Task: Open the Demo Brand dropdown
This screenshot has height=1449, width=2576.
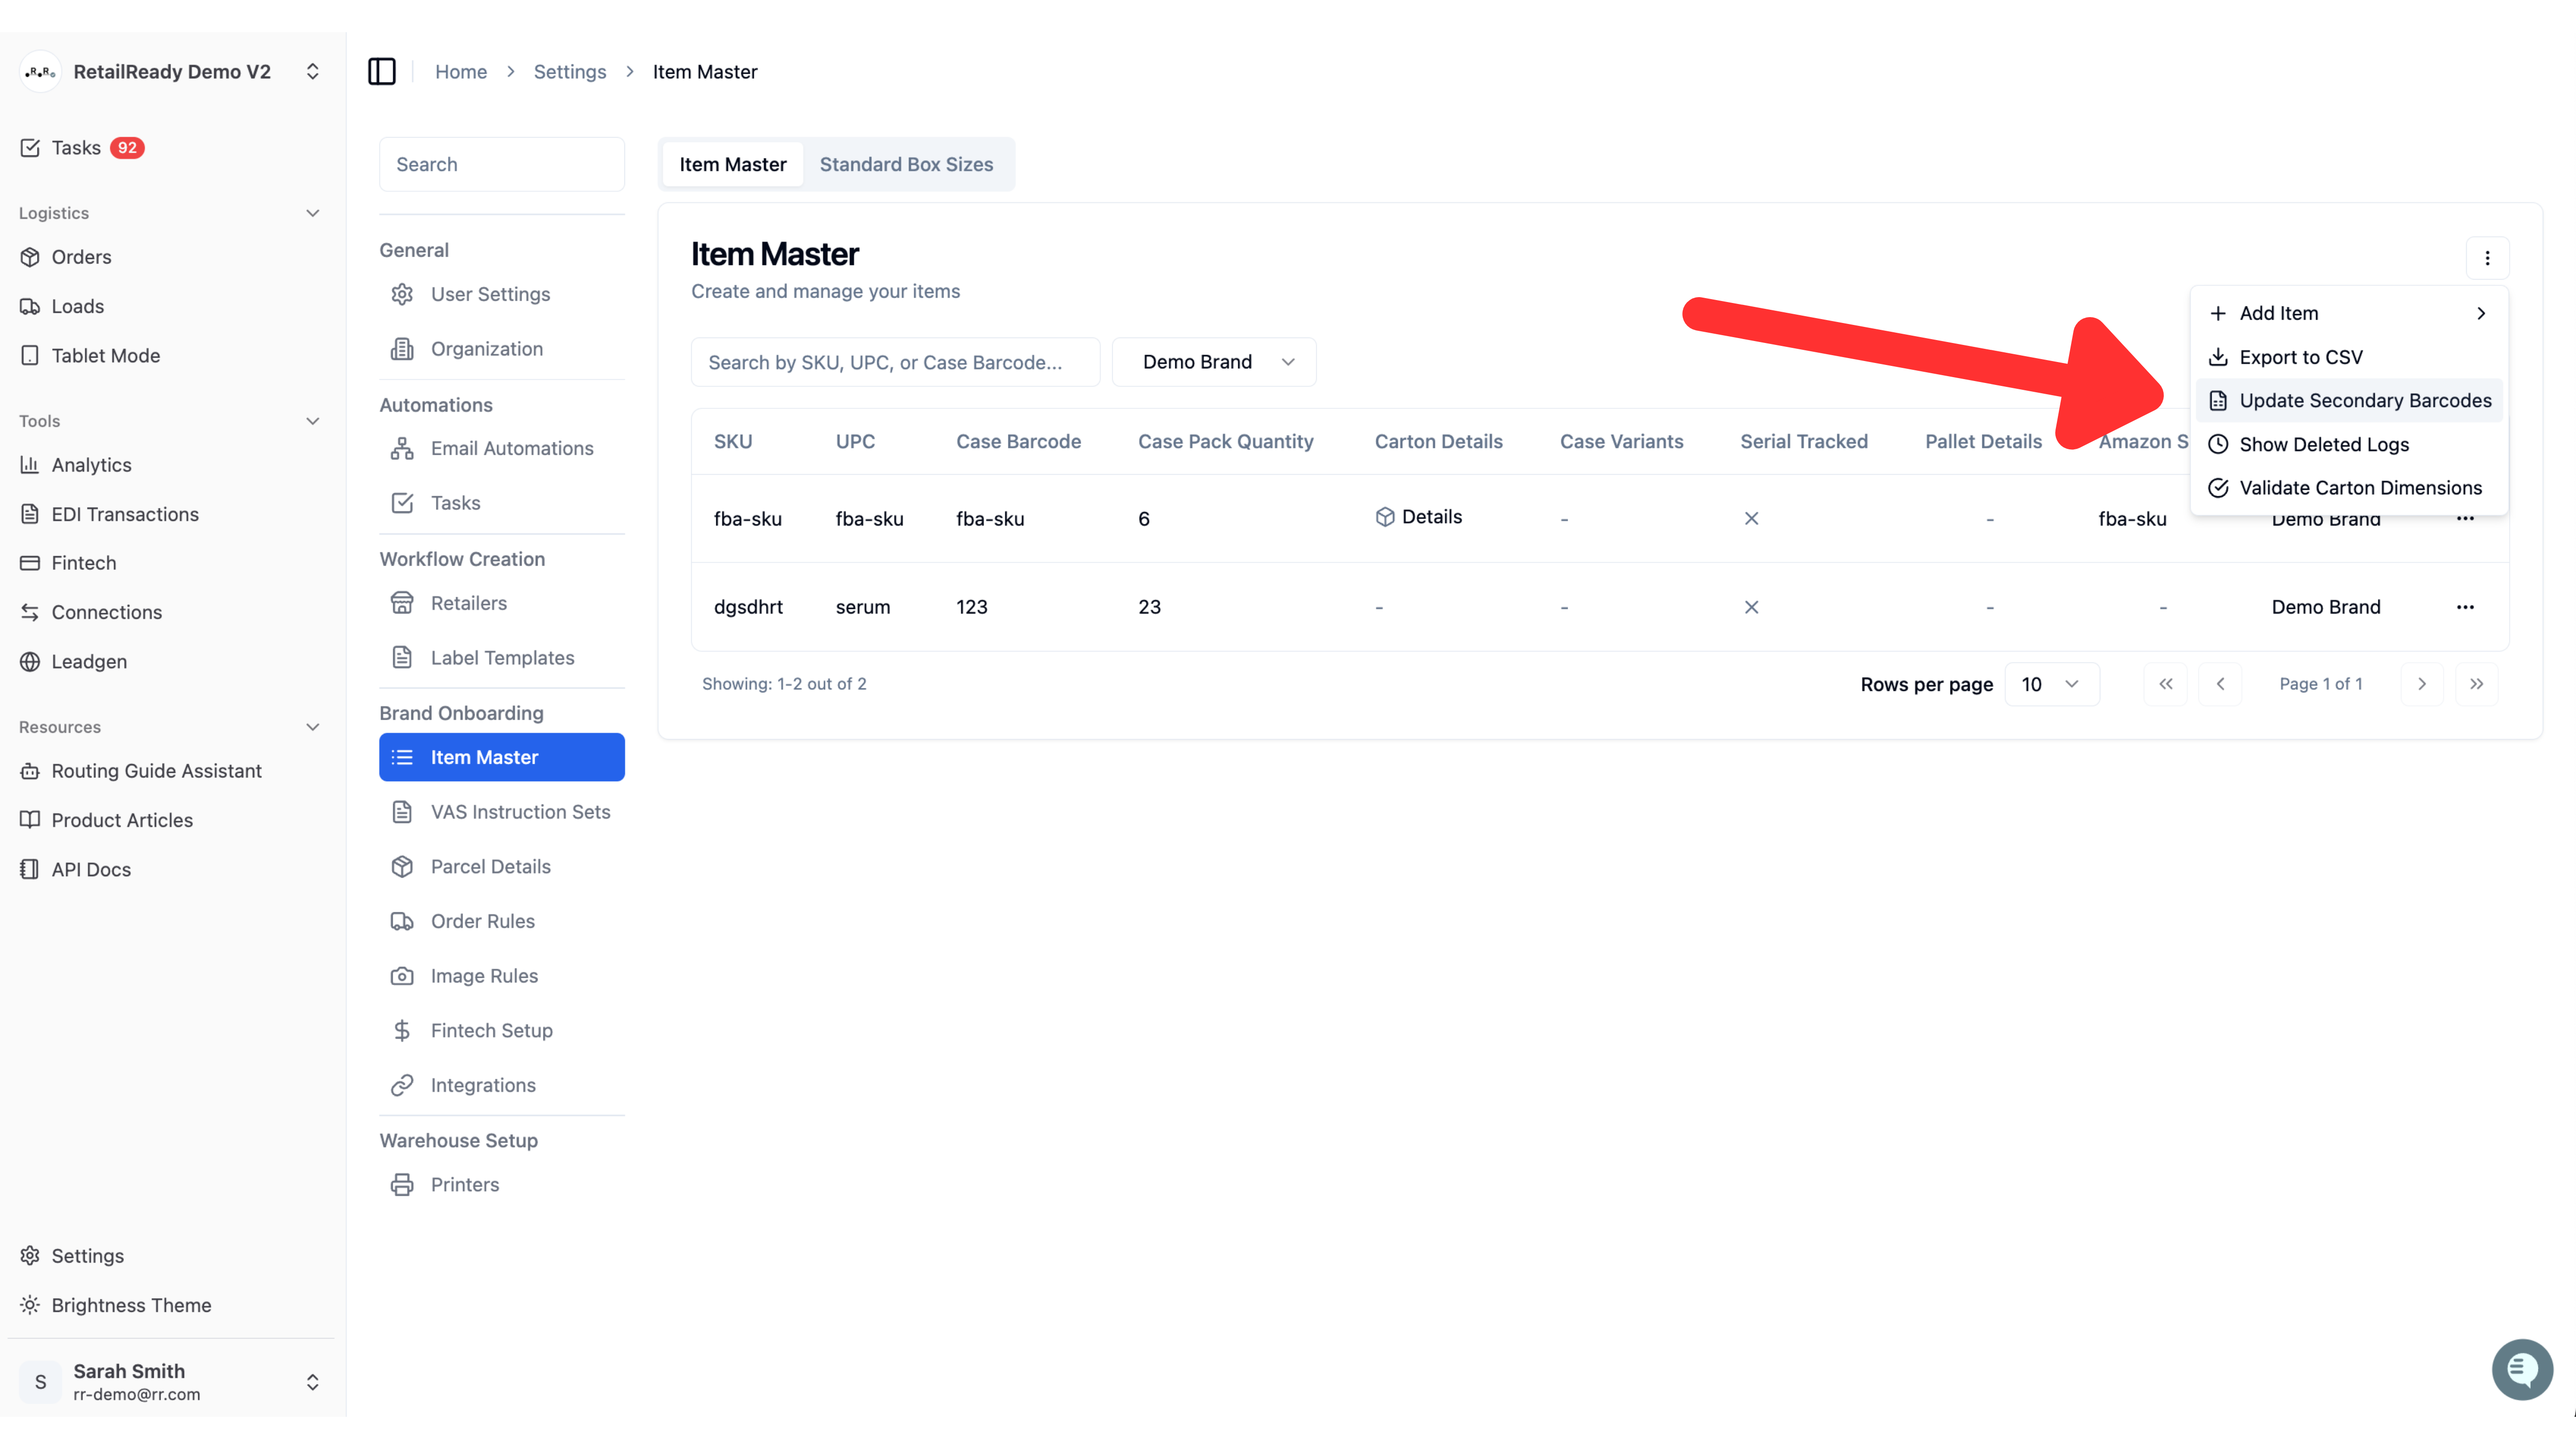Action: tap(1214, 362)
